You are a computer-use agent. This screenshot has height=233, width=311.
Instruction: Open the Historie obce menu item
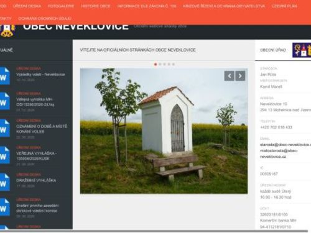(x=96, y=6)
